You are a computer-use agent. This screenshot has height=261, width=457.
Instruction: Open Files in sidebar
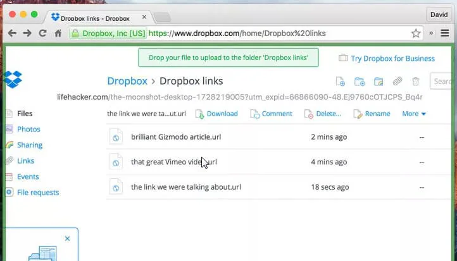click(x=25, y=114)
